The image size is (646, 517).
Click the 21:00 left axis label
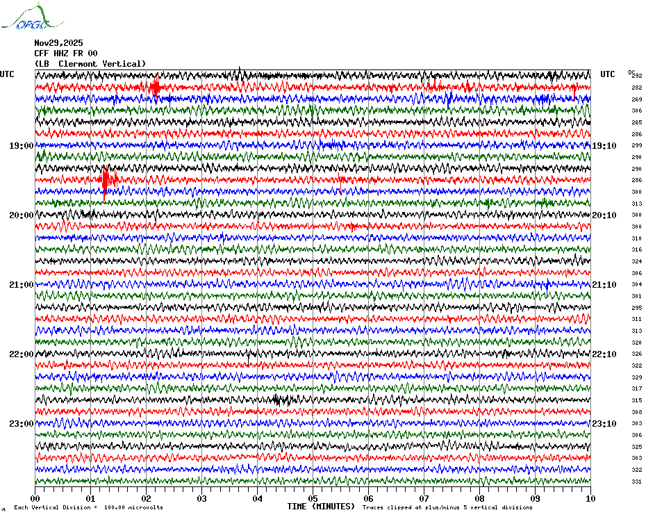[21, 285]
